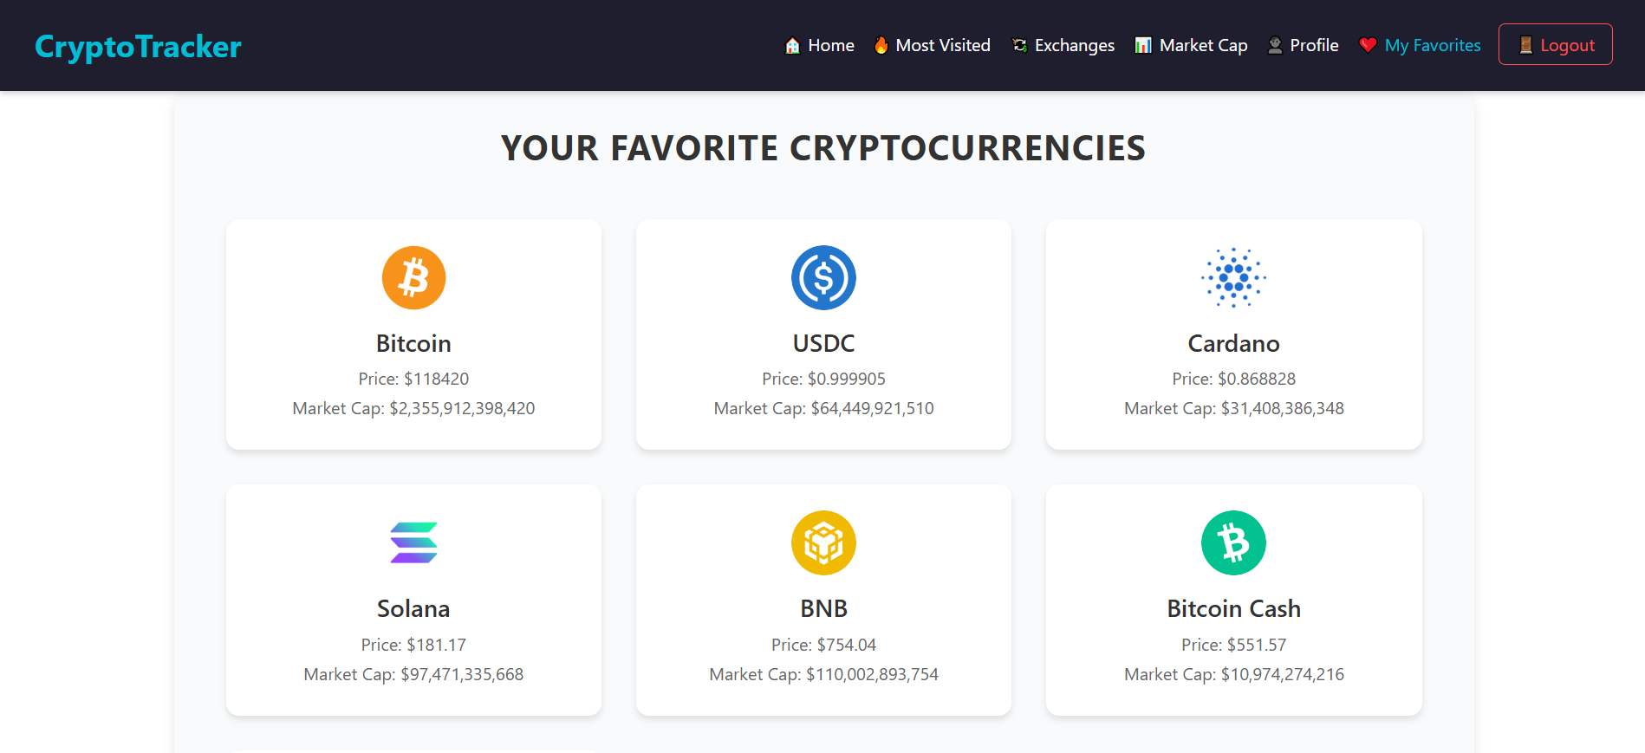The image size is (1645, 753).
Task: Click the USDC dollar logo
Action: 823,277
